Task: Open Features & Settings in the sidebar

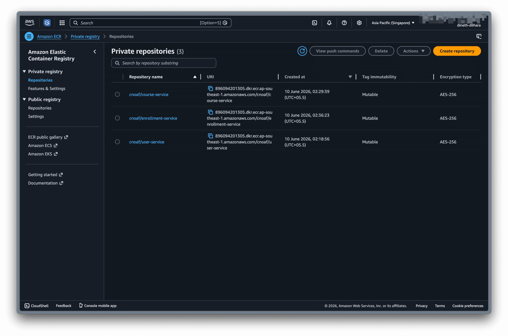Action: coord(47,88)
